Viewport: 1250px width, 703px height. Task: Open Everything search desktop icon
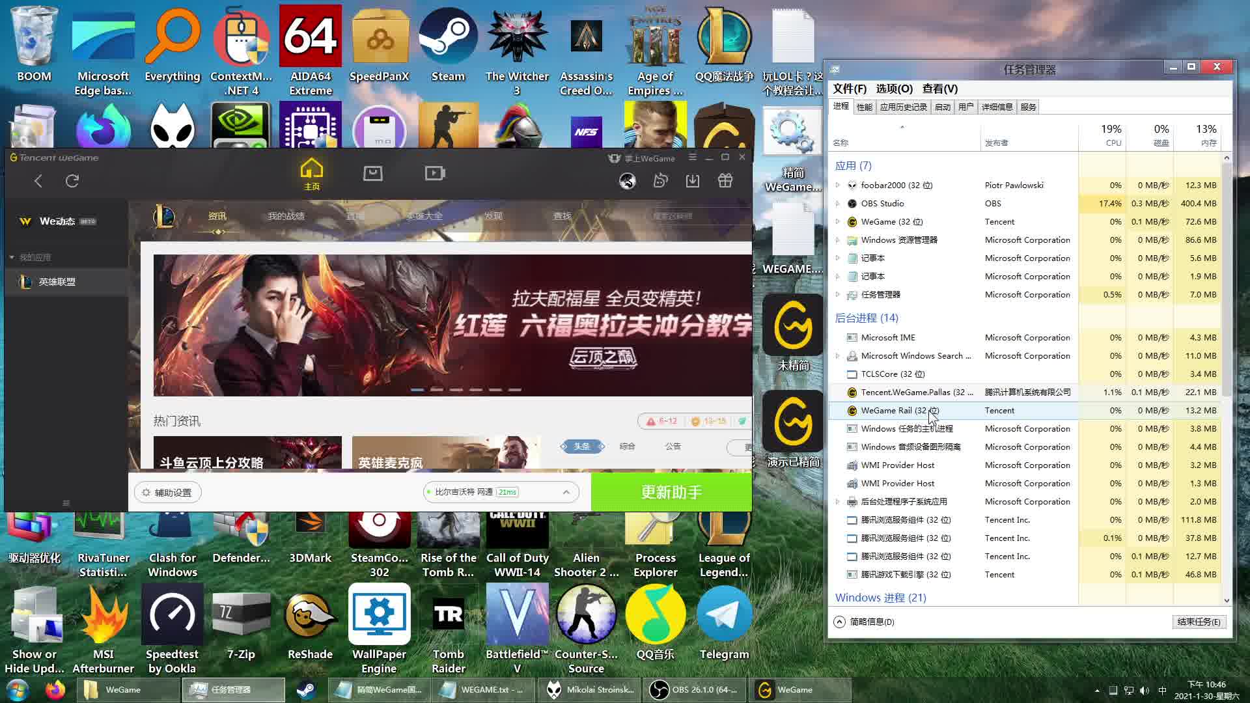(173, 46)
